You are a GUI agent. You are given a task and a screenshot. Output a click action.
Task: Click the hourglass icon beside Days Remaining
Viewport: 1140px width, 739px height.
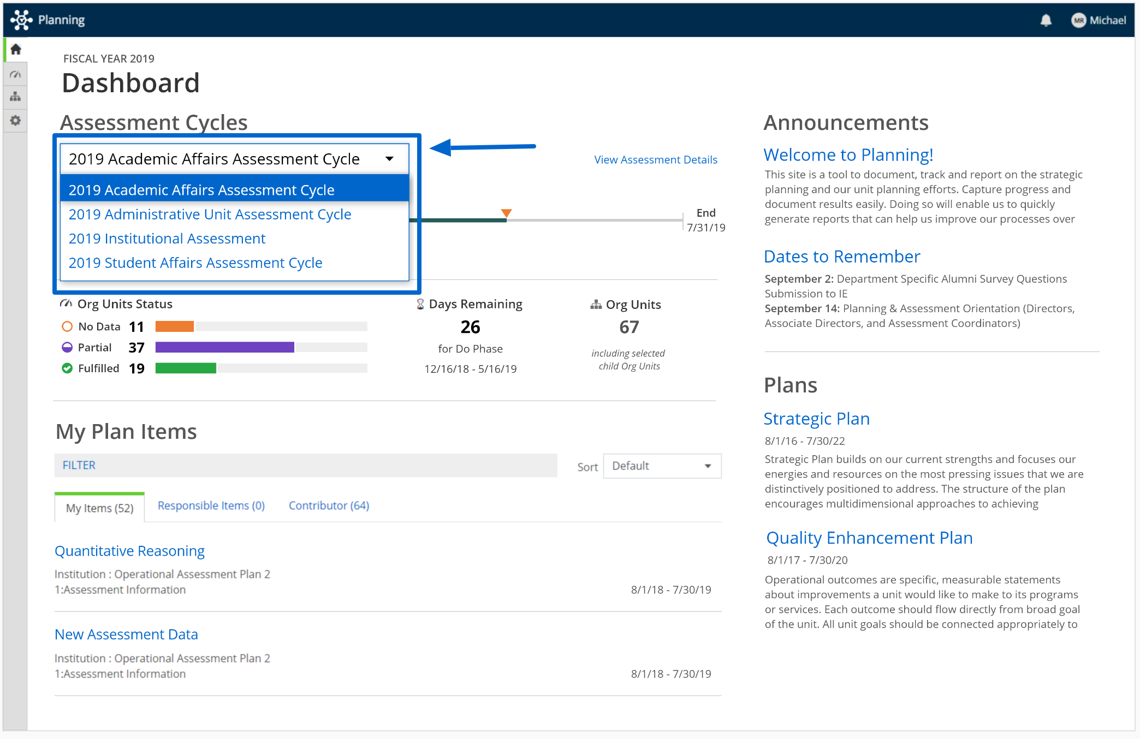tap(420, 304)
